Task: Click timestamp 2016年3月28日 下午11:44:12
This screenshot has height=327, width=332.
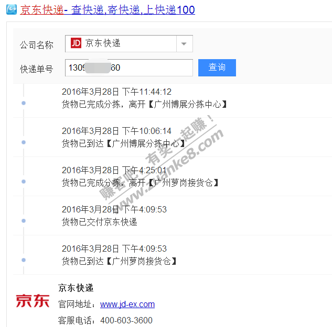Action: (116, 92)
